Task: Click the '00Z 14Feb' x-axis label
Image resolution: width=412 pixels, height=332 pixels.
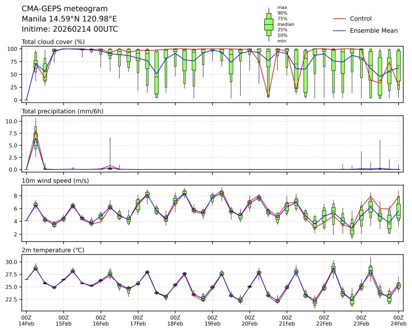Action: 26,320
